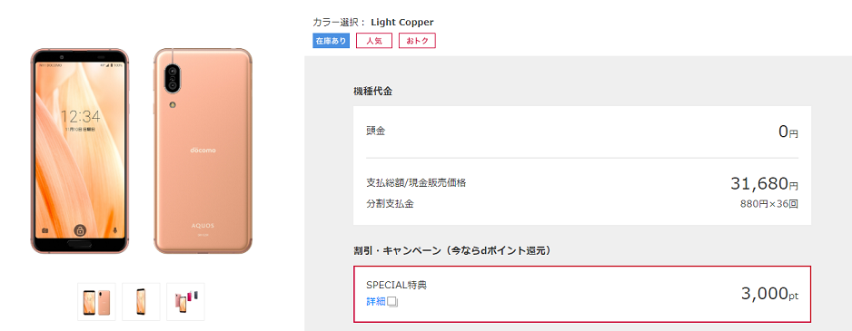Select the single front view thumbnail
The height and width of the screenshot is (331, 852).
pyautogui.click(x=142, y=302)
